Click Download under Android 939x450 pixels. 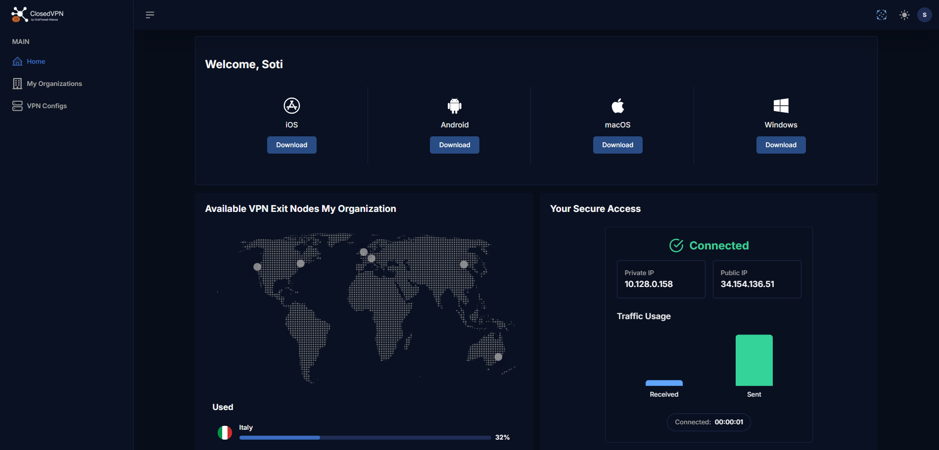(x=454, y=145)
